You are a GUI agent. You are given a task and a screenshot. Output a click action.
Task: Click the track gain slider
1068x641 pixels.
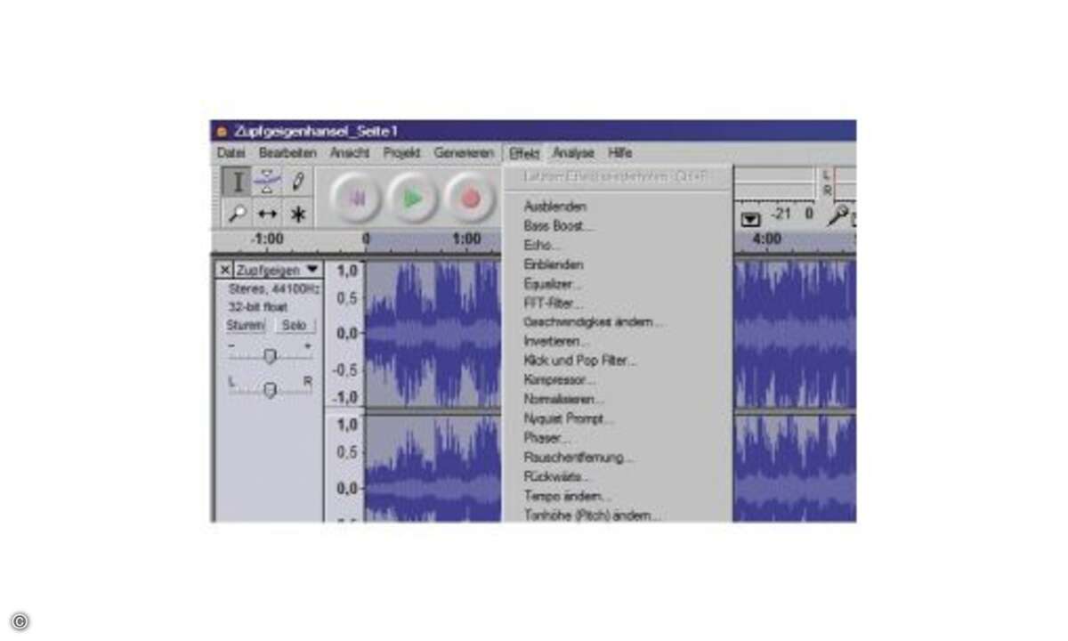coord(271,356)
